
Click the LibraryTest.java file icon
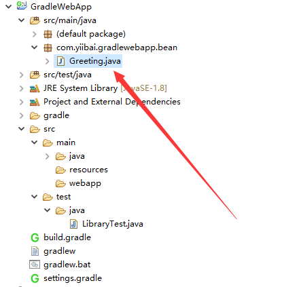73,224
